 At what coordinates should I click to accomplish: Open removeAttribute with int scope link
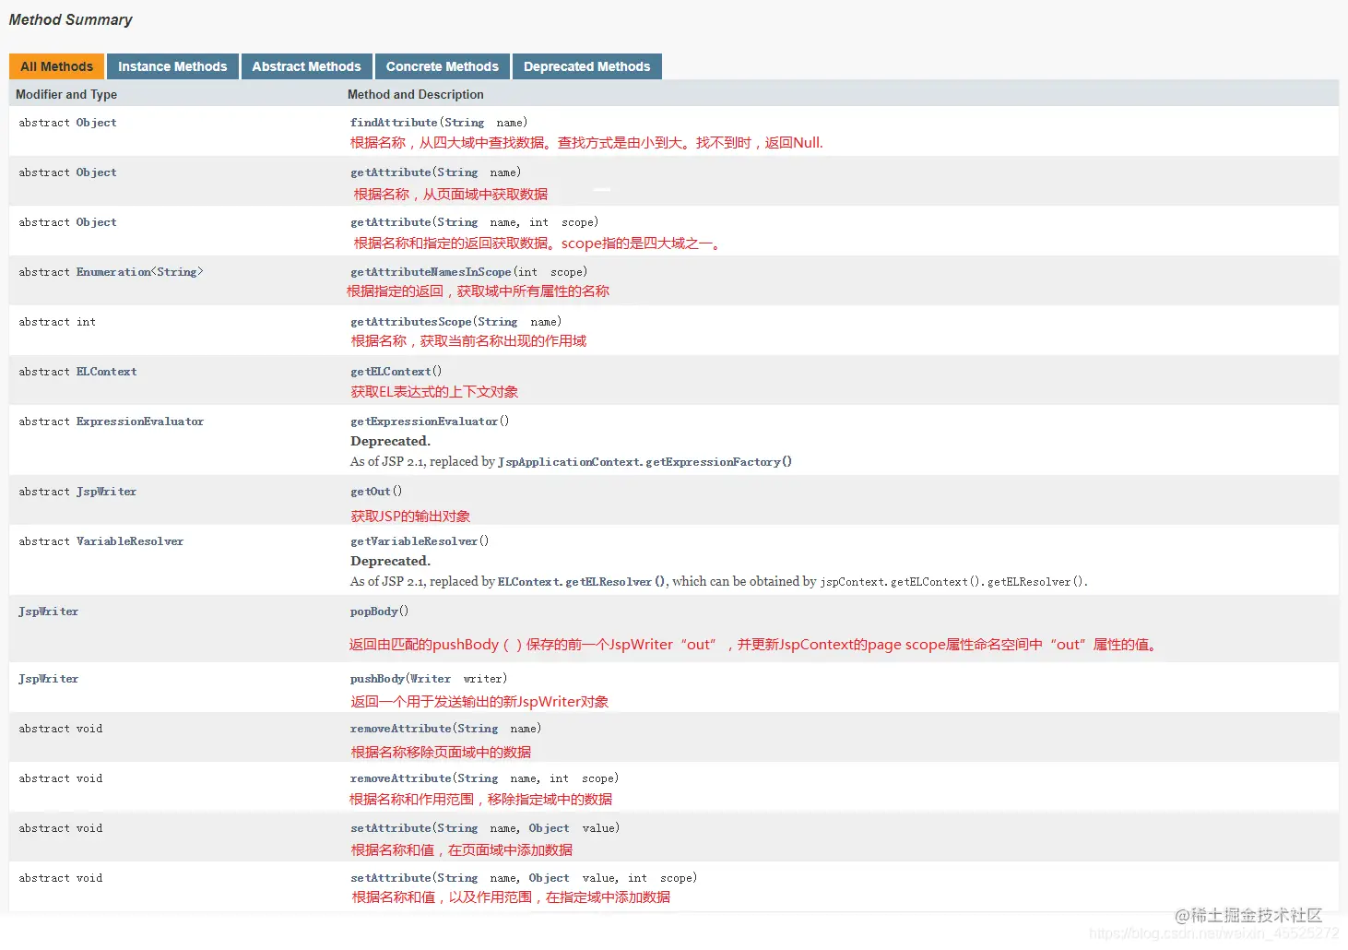[x=401, y=778]
